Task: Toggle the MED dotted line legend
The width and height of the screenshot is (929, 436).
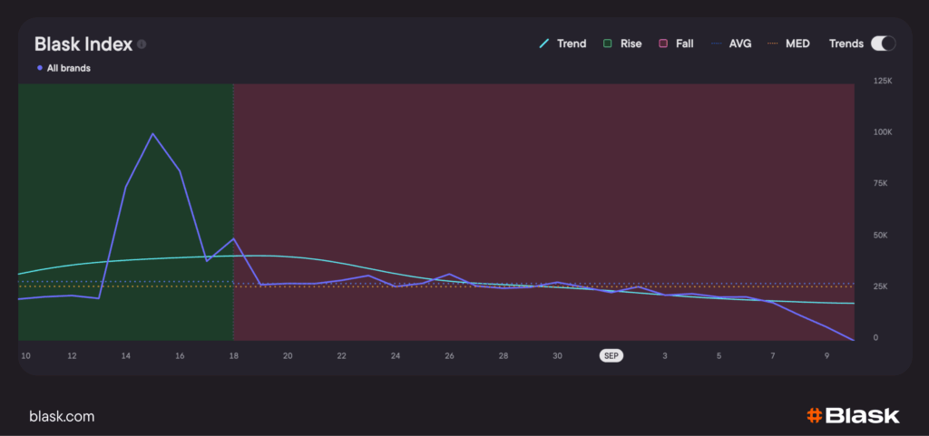Action: pos(788,44)
